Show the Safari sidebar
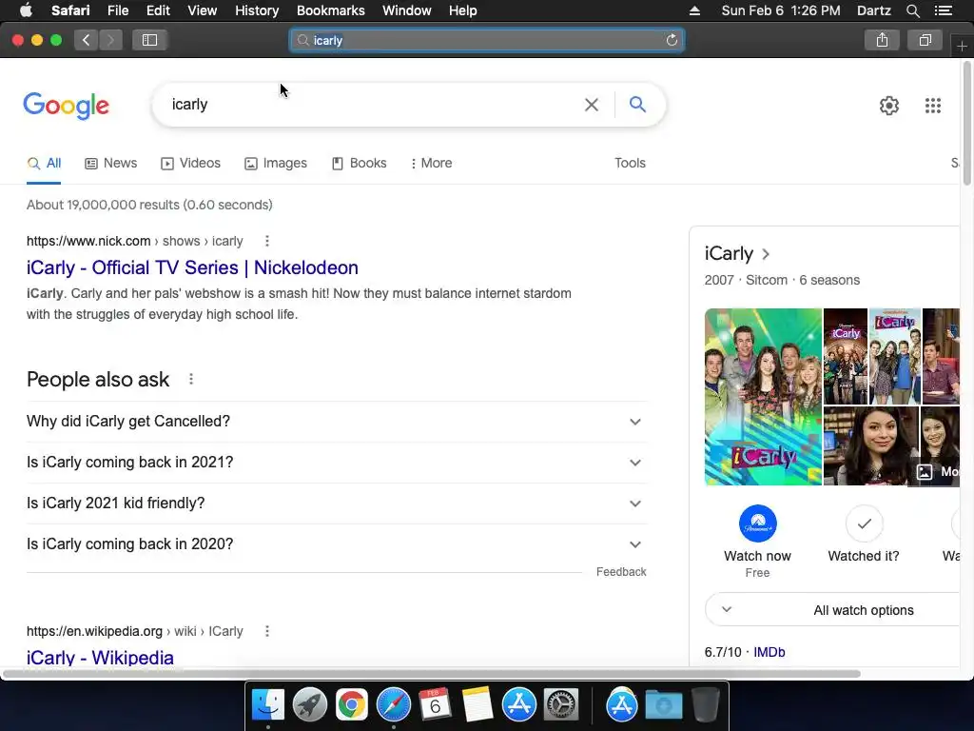Screen dimensions: 974x731 149,40
